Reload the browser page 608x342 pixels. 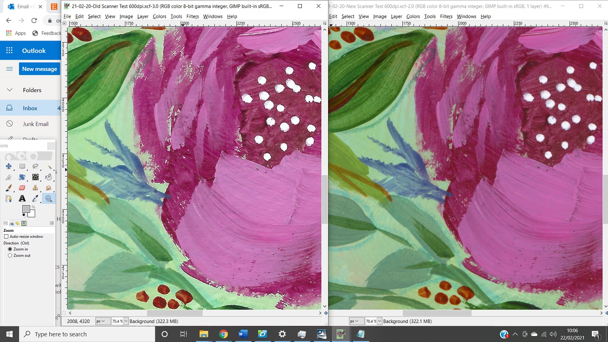(x=34, y=20)
